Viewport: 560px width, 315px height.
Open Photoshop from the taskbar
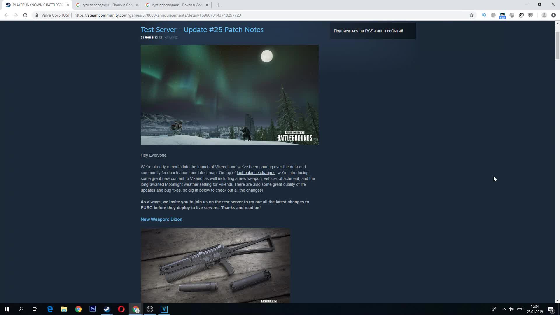coord(93,309)
